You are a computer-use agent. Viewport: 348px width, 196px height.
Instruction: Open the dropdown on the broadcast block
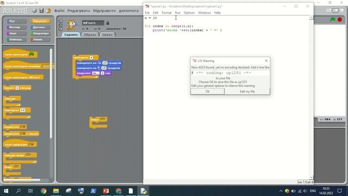(x=23, y=127)
